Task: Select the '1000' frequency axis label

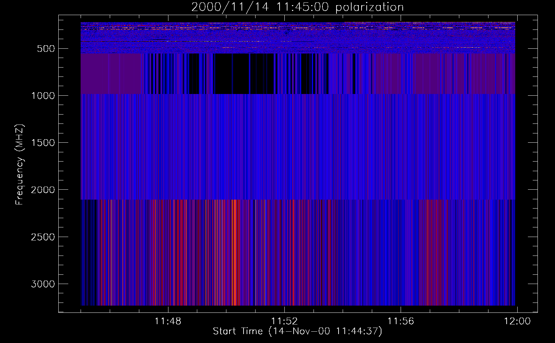Action: tap(43, 96)
